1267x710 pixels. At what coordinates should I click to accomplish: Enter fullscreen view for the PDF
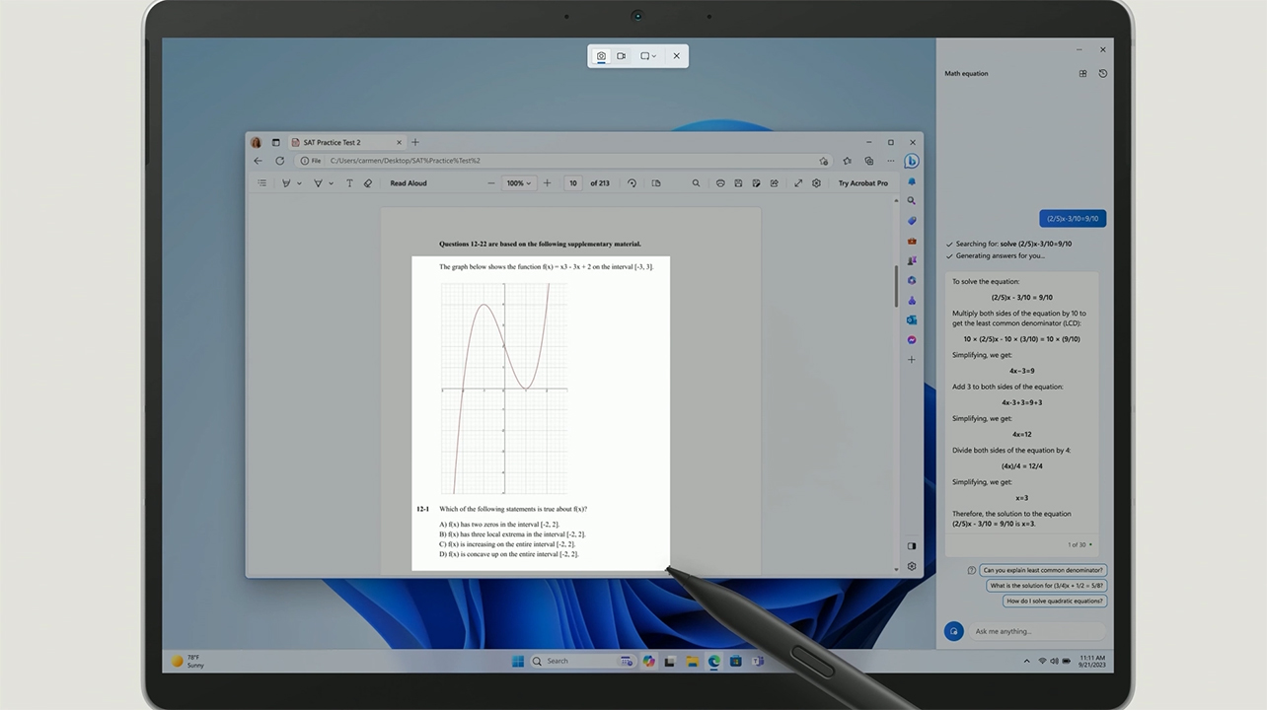[x=798, y=183]
